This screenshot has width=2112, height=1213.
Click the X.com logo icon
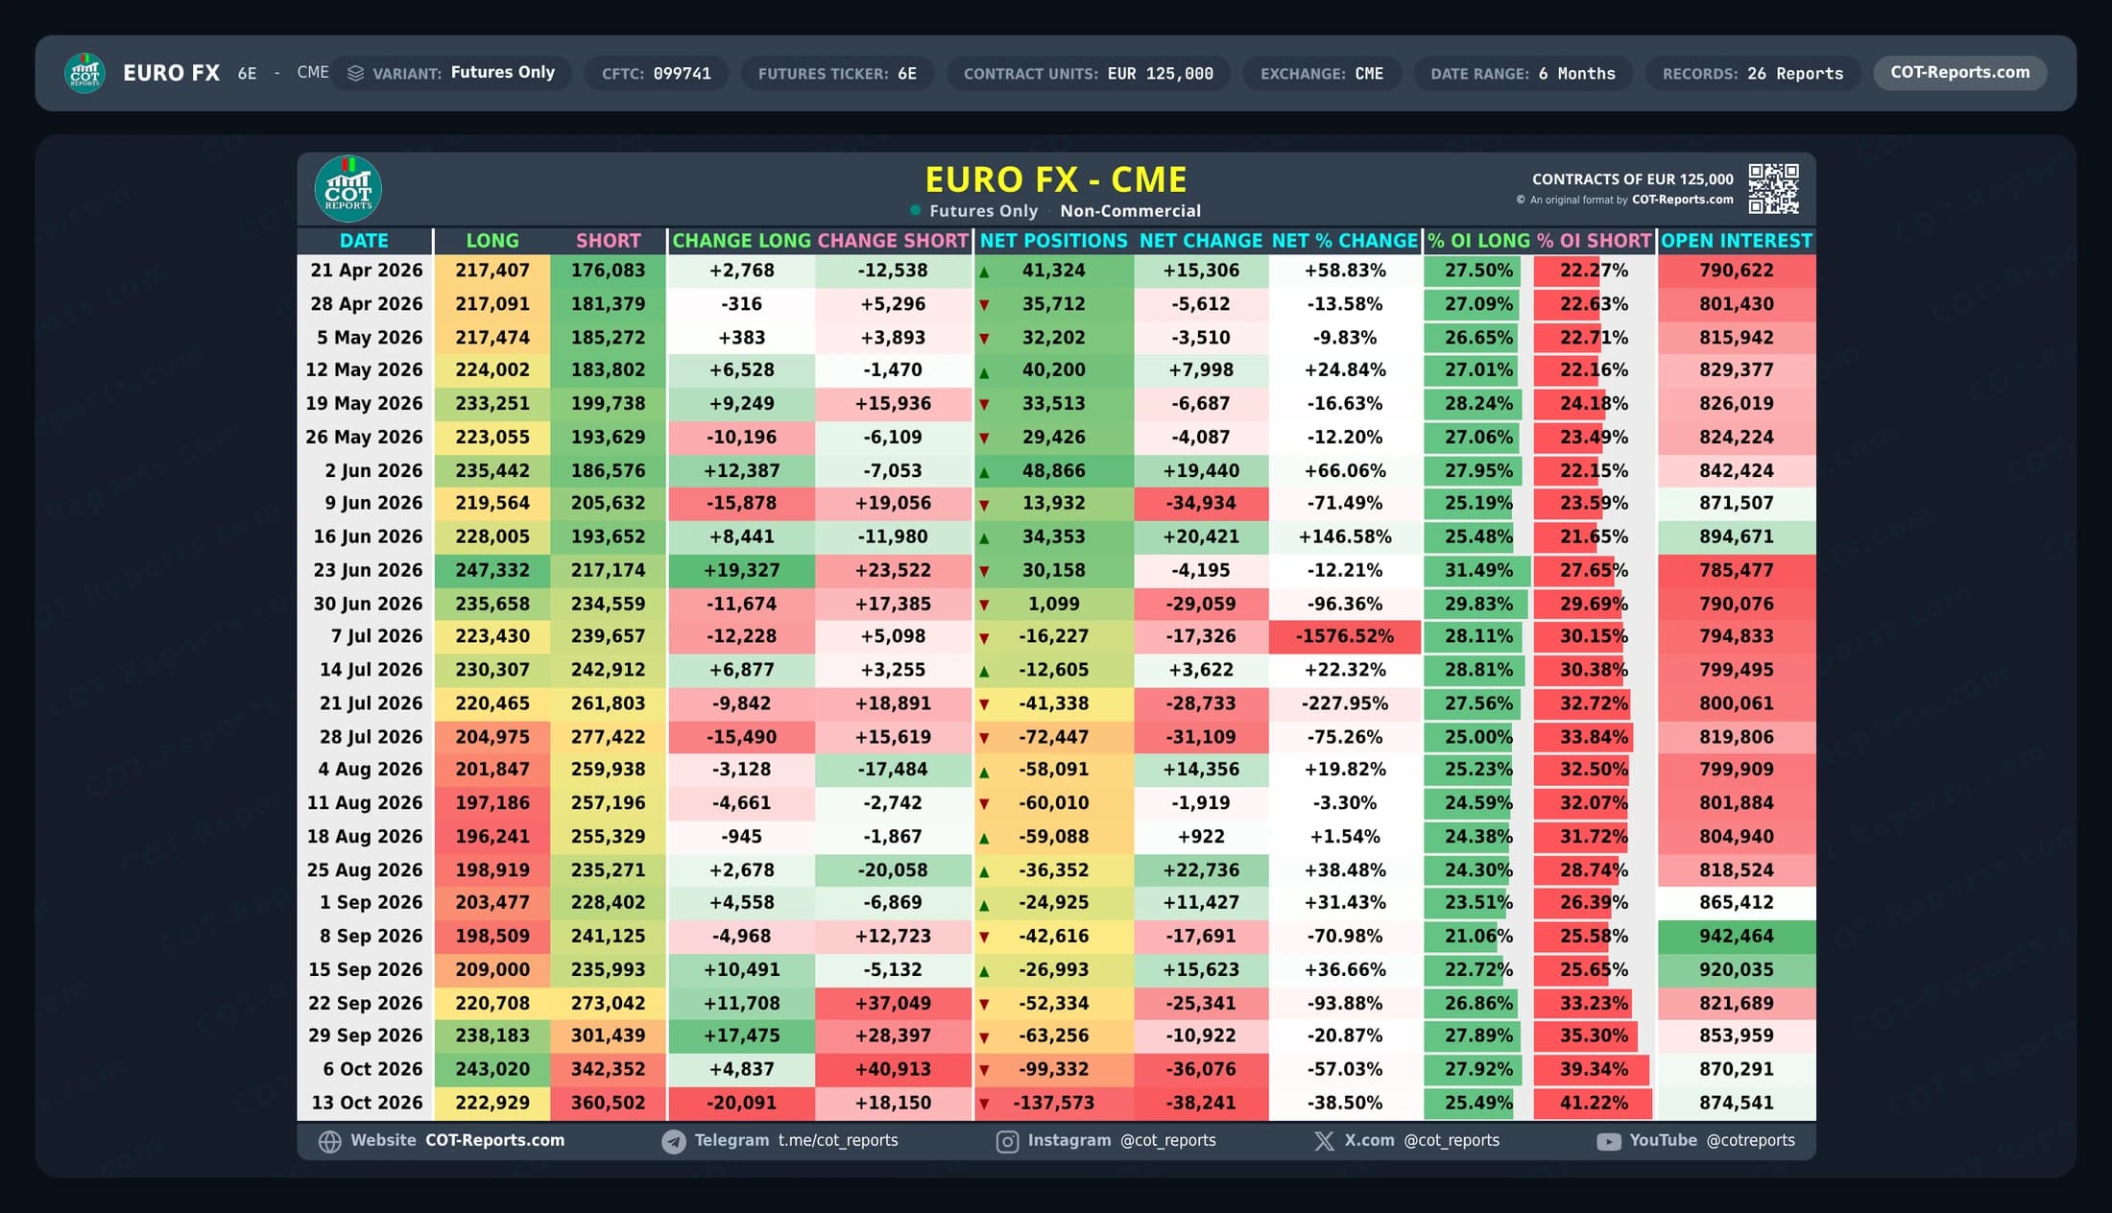1324,1141
